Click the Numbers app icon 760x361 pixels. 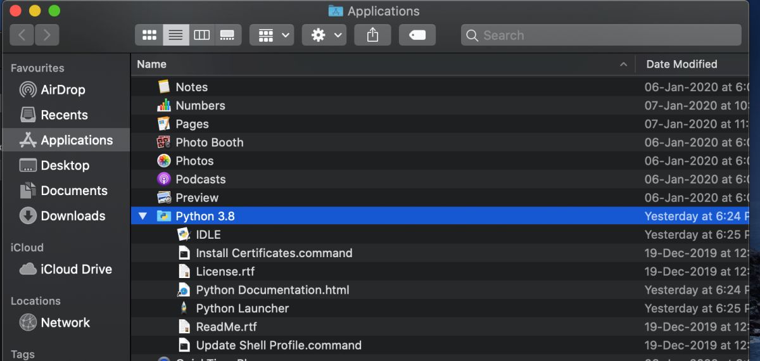pos(164,105)
